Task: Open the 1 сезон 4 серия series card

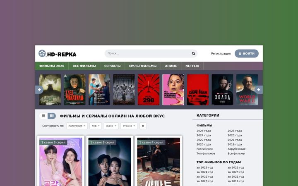Action: 159,162
